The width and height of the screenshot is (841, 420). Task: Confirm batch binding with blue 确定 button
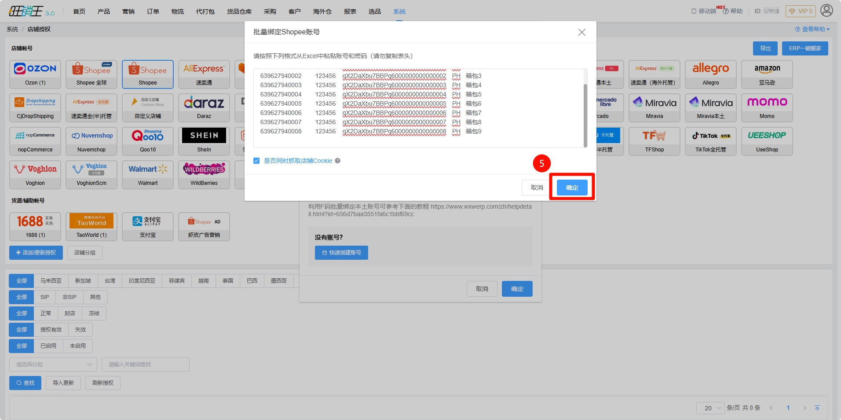572,188
